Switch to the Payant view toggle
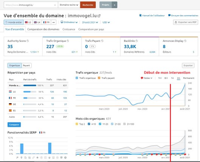This screenshot has width=200, height=162. pos(26,66)
